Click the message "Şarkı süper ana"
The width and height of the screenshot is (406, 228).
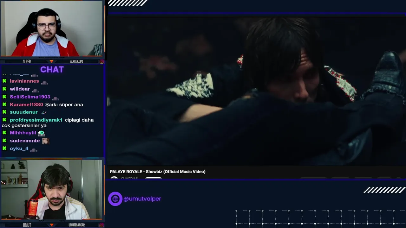coord(64,104)
